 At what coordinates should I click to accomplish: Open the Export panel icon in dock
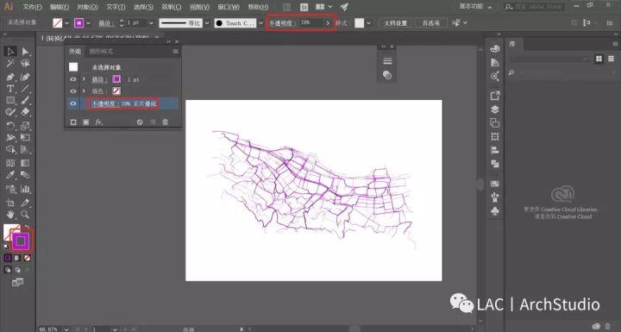(495, 96)
